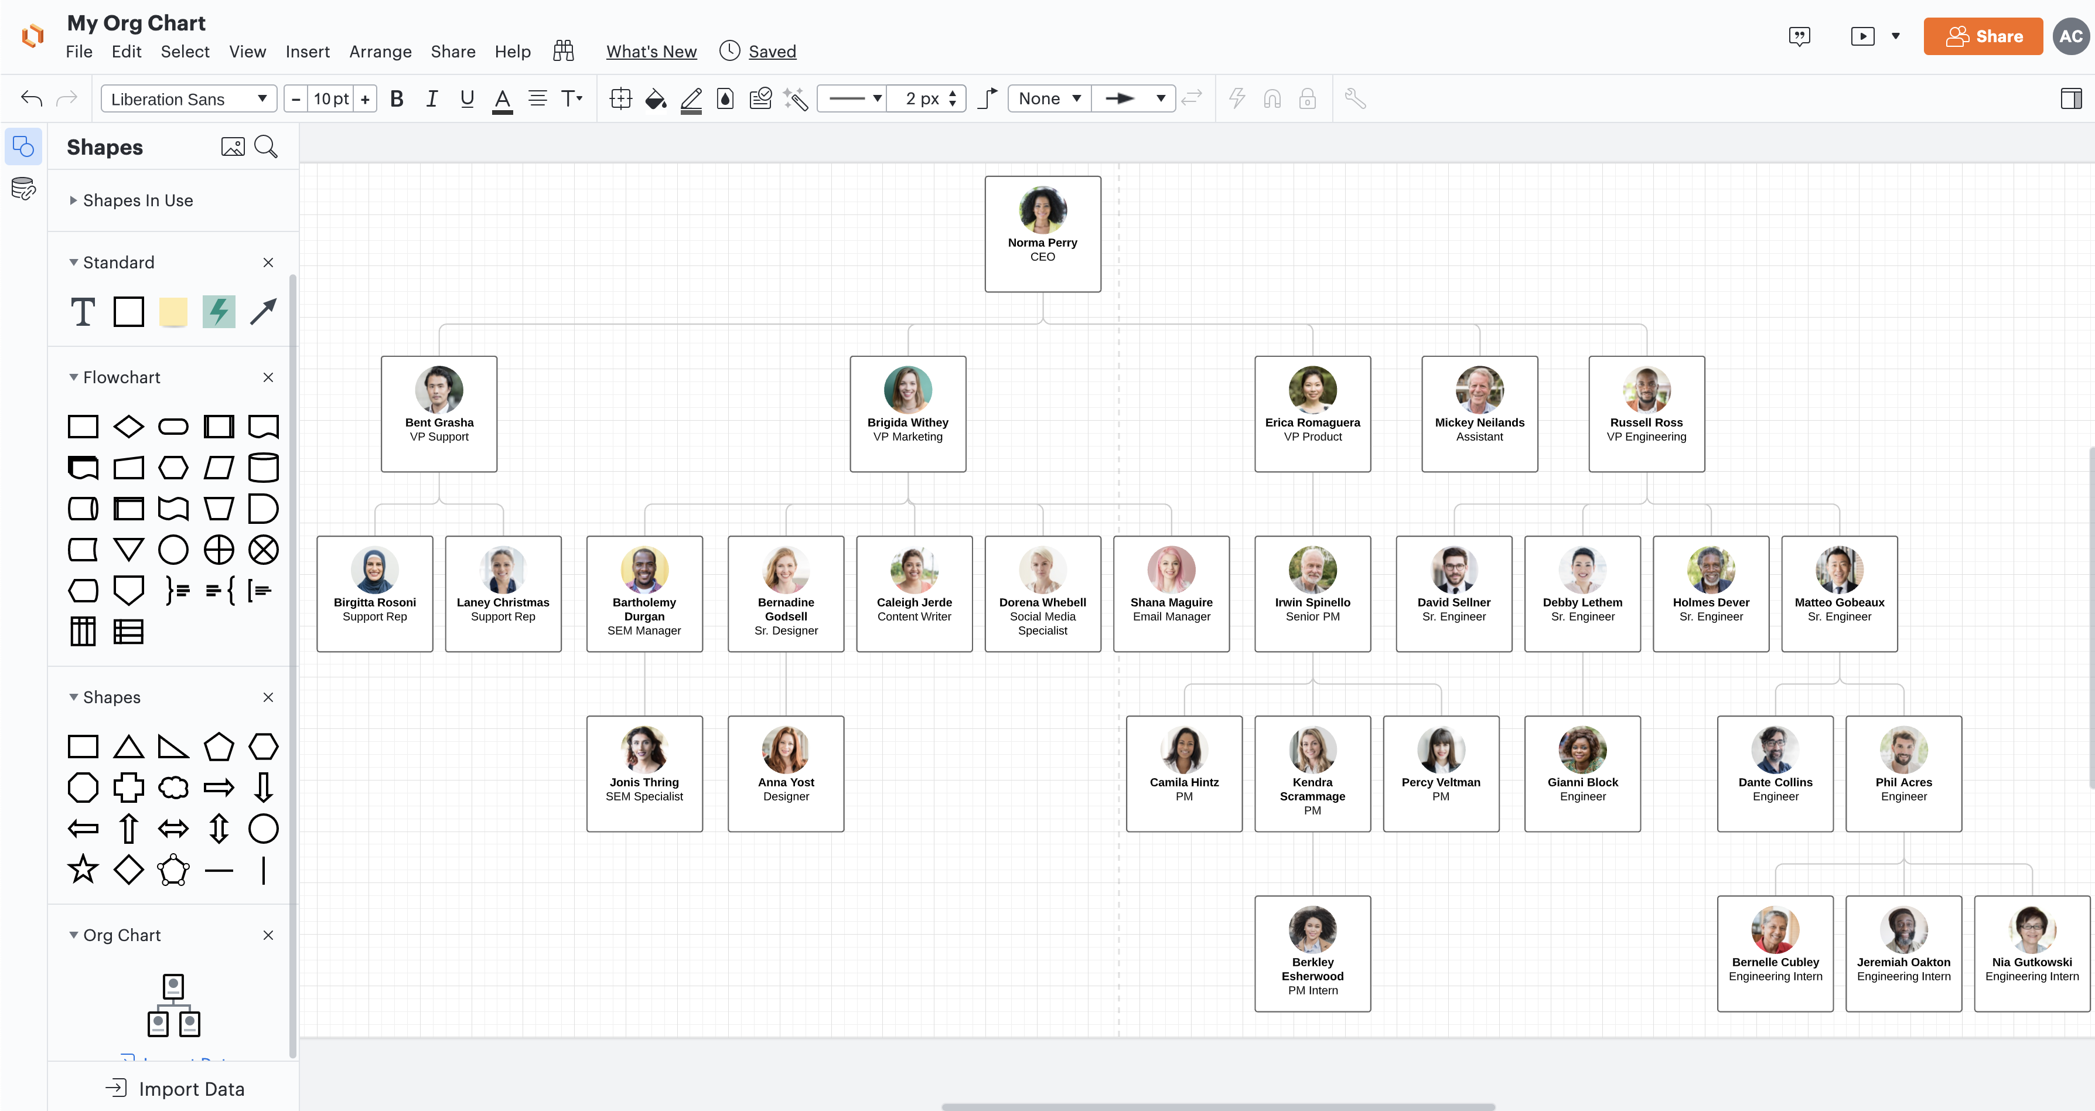Image resolution: width=2095 pixels, height=1111 pixels.
Task: Open the None arrow endpoint dropdown
Action: pos(1049,98)
